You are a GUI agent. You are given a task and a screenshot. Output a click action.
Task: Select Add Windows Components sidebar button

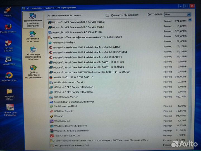(33, 53)
